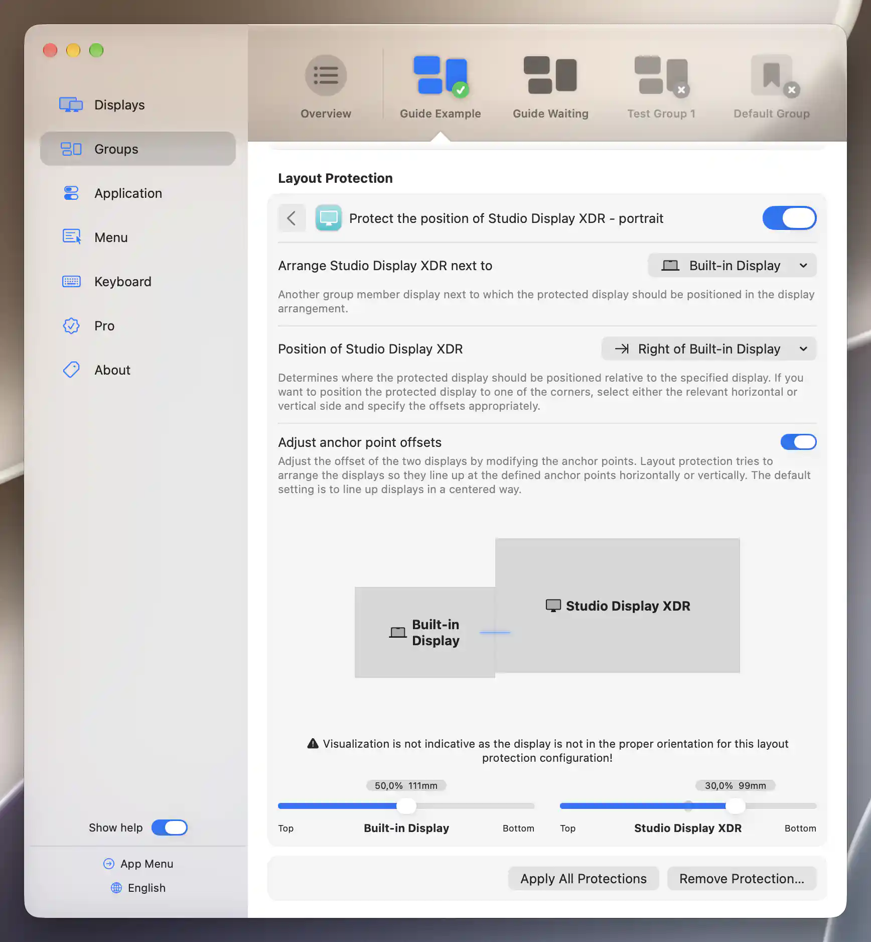Click the Built-in Display rectangle in preview
This screenshot has height=942, width=871.
[x=425, y=632]
